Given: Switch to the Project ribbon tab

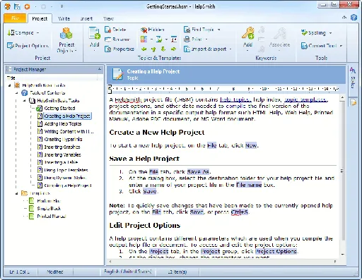Looking at the screenshot, I should click(40, 18).
